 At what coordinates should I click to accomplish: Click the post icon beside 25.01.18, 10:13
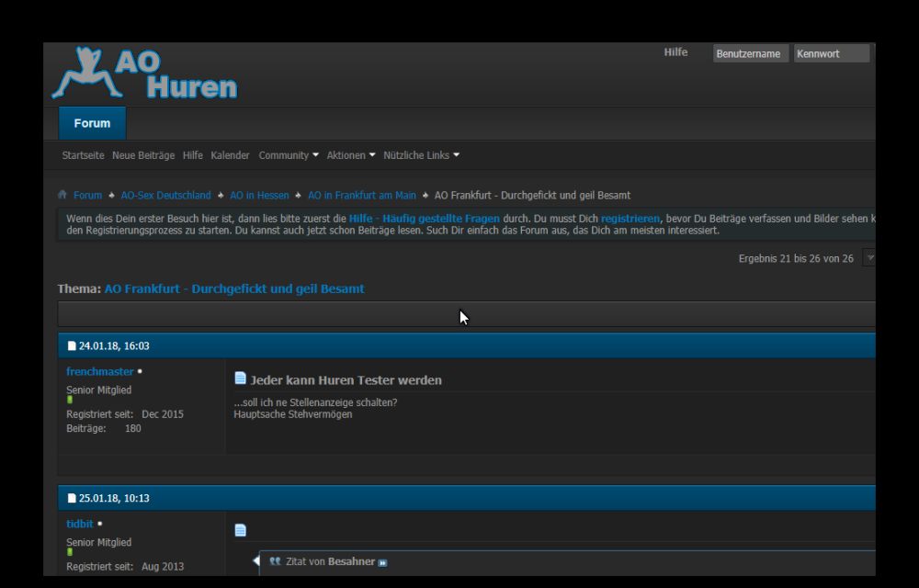72,499
